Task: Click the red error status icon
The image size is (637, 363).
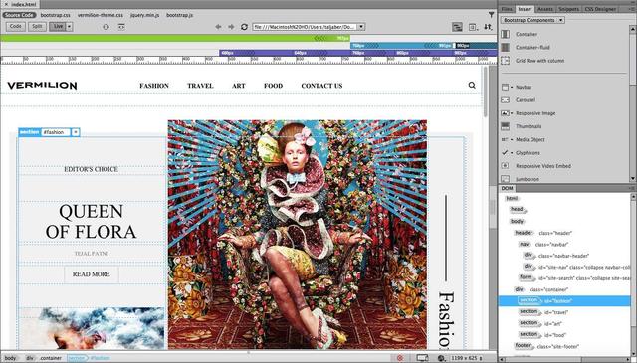Action: (x=400, y=358)
